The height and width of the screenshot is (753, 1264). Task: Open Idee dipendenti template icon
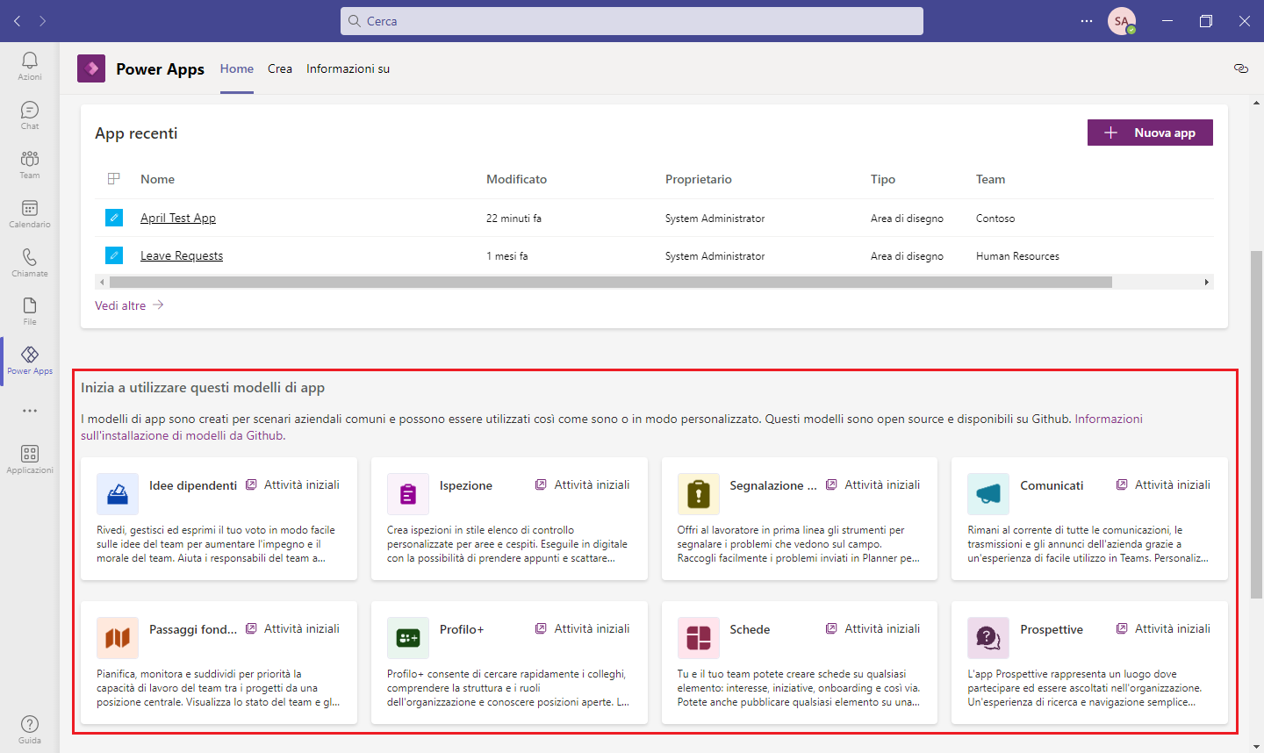coord(118,494)
